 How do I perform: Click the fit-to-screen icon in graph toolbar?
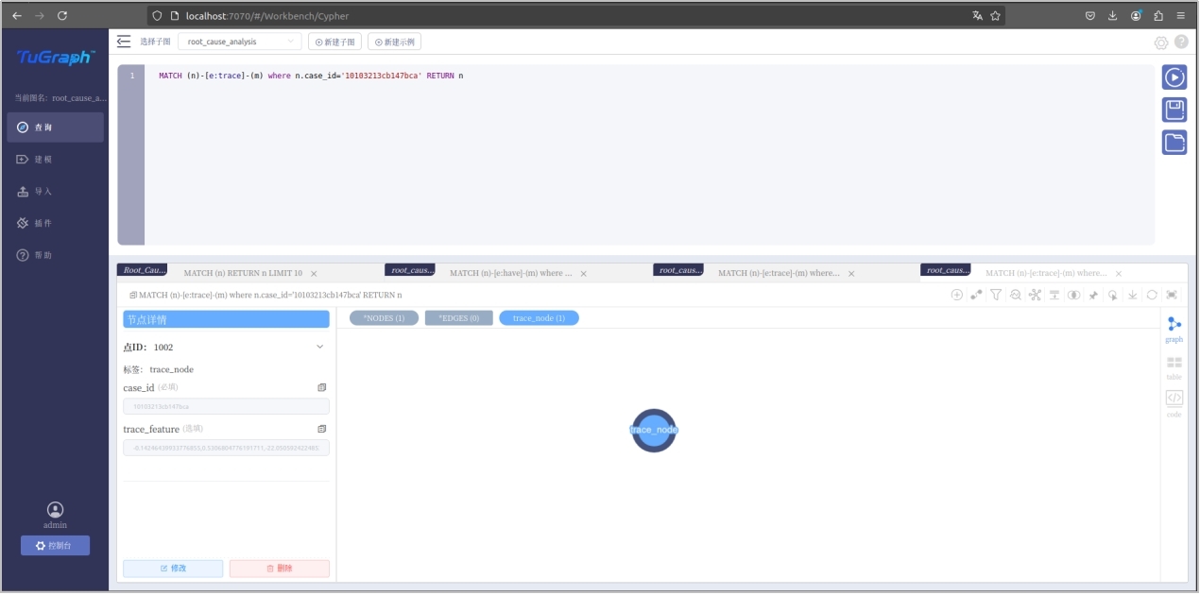1172,295
